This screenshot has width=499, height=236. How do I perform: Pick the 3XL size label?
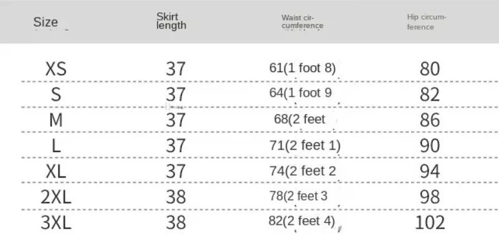click(x=56, y=223)
